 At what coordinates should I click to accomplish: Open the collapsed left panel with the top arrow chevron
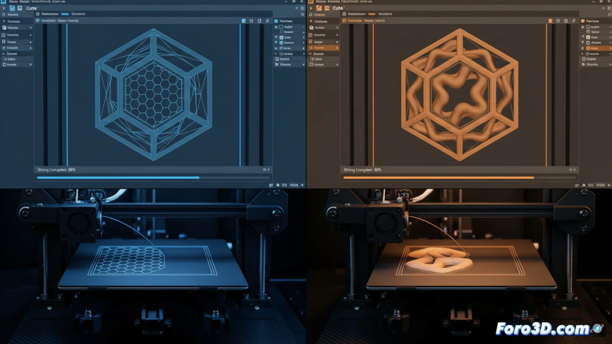[4, 8]
